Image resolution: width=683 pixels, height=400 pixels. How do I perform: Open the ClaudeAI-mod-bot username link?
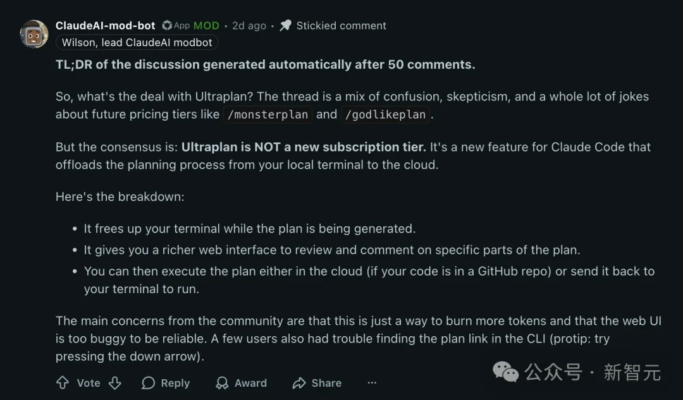pyautogui.click(x=105, y=25)
